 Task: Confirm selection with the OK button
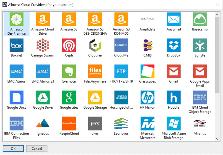(13, 149)
